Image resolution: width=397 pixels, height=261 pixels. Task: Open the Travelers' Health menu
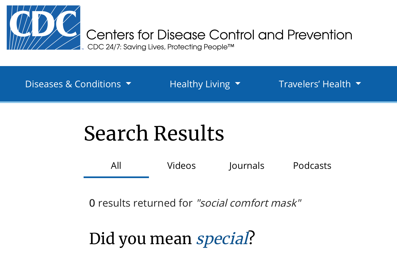(x=314, y=84)
